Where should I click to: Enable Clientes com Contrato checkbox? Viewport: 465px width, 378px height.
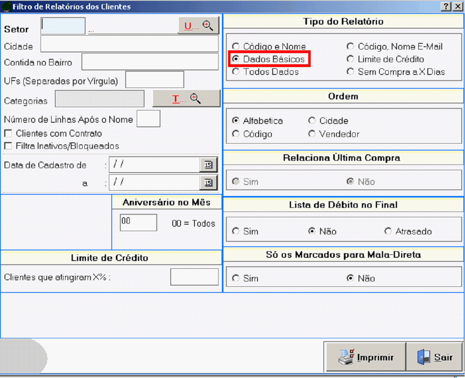[x=8, y=133]
